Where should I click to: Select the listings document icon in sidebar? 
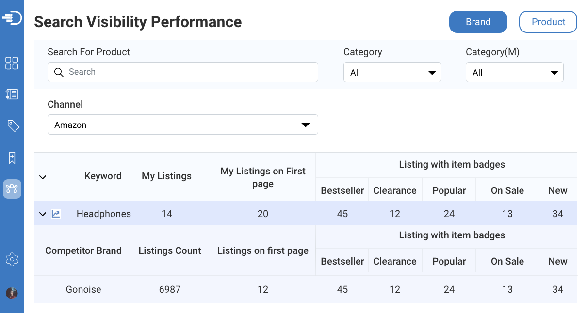click(12, 94)
